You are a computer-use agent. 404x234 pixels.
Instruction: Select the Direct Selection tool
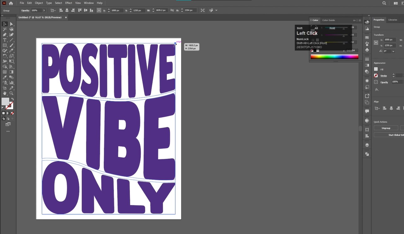coord(12,24)
